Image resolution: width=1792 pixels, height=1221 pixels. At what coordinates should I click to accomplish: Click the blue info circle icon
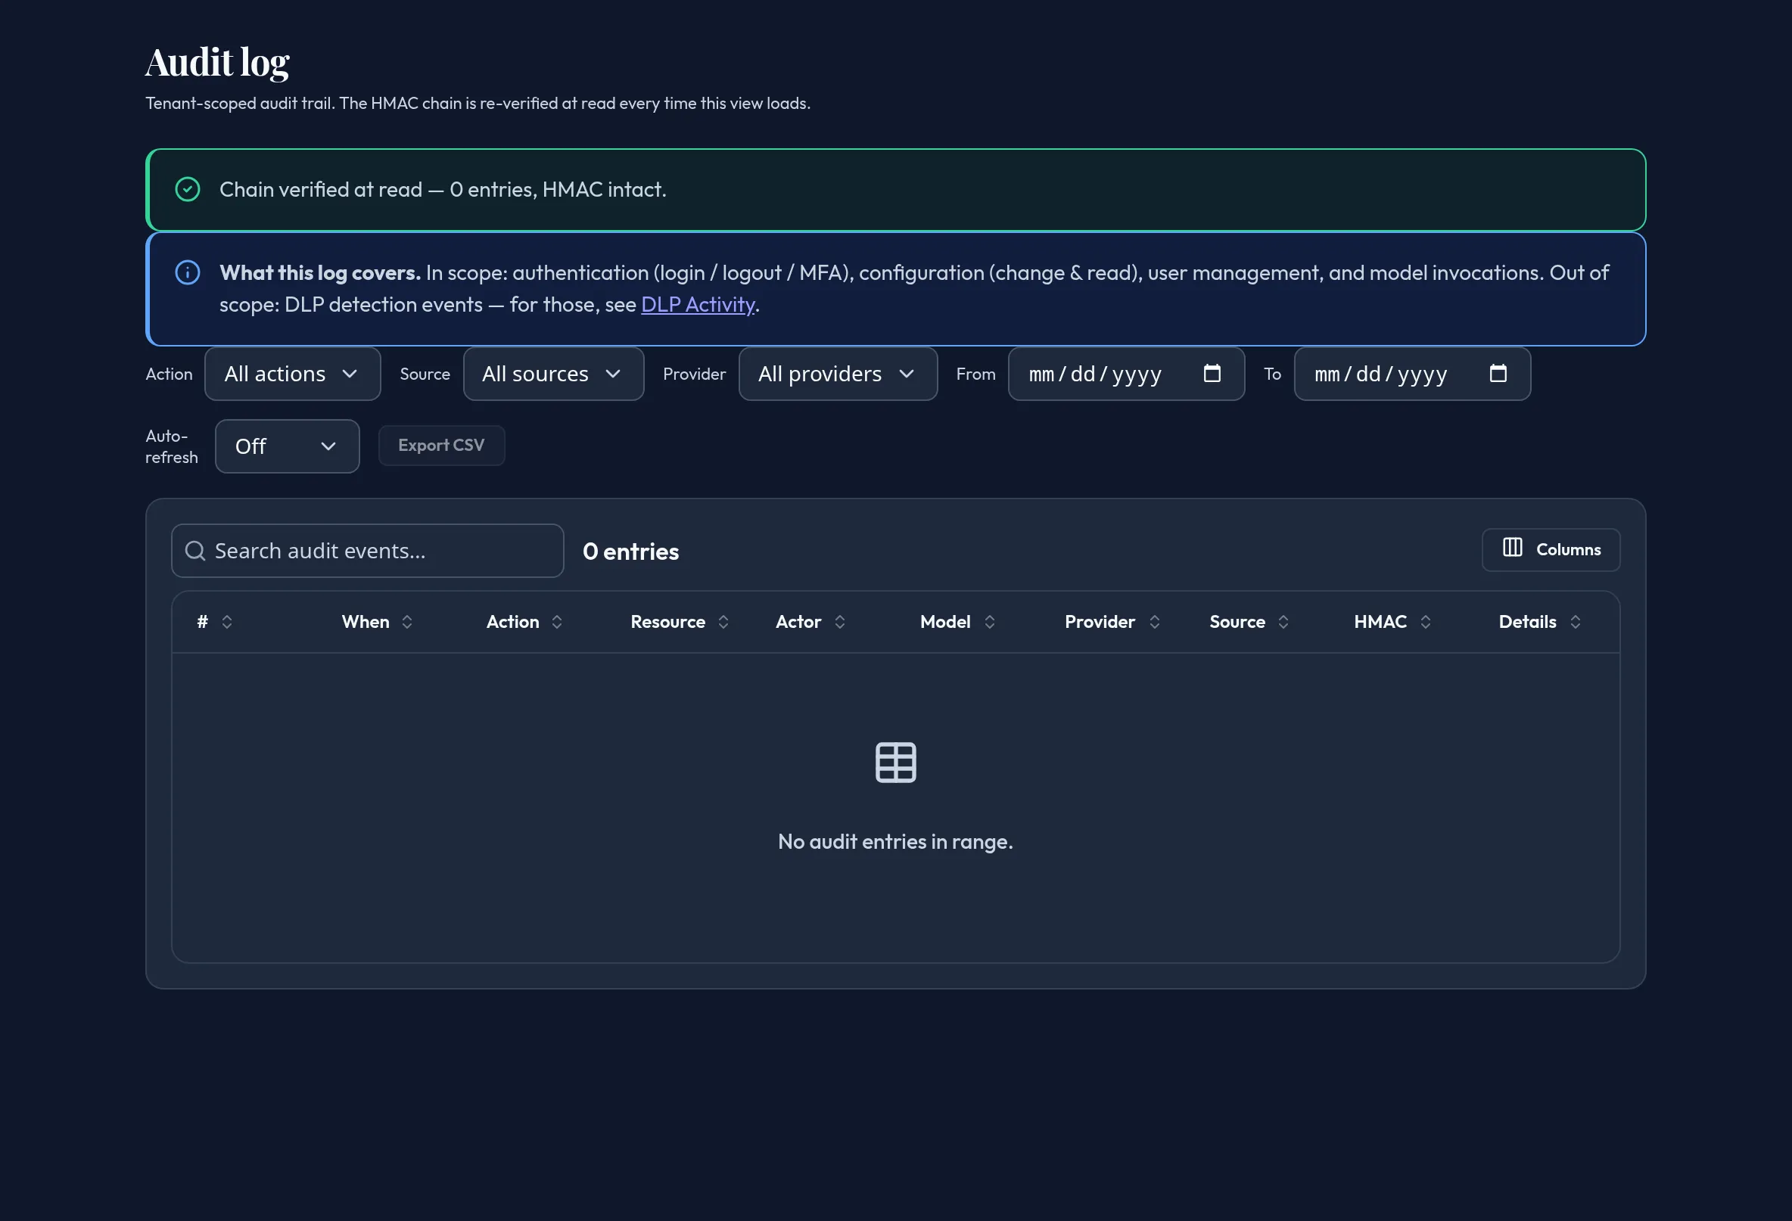point(188,273)
